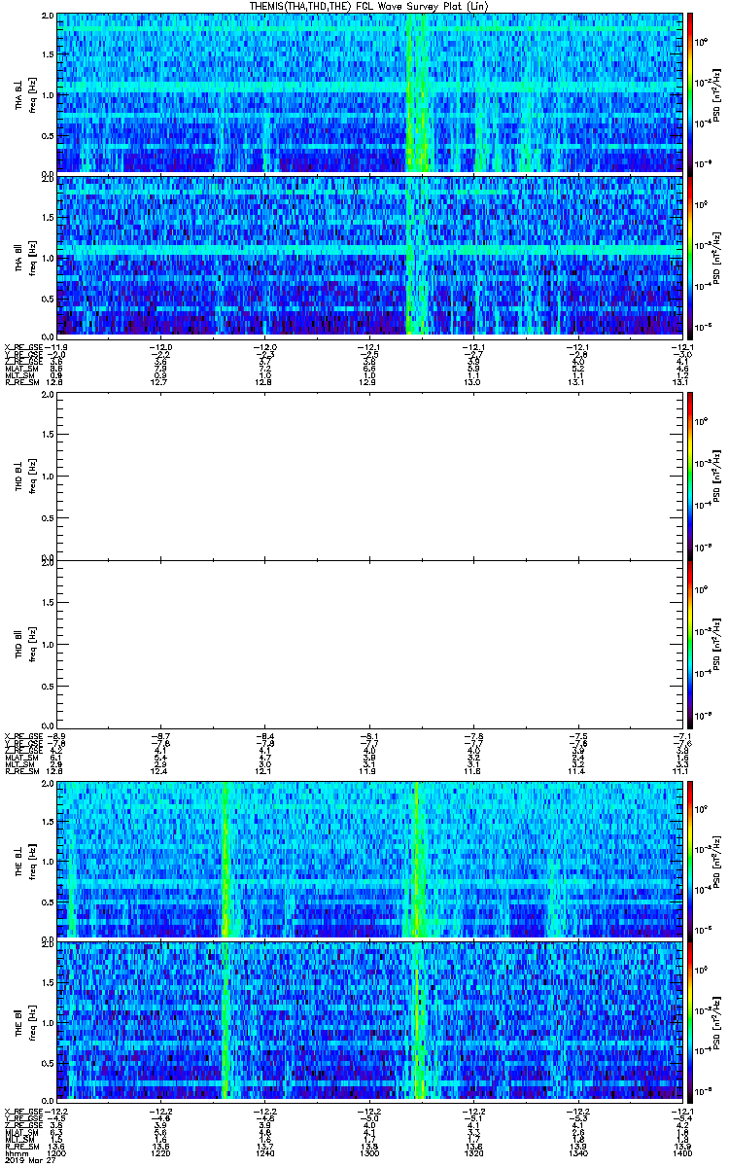This screenshot has height=1167, width=729.
Task: Click the PSD [nT²/Hz] label of THE B∥ color bar
Action: click(717, 1021)
